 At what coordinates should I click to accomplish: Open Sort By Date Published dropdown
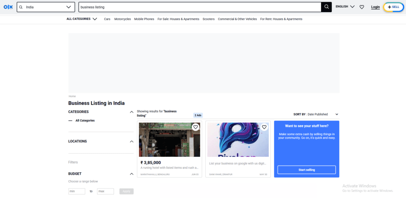point(316,114)
